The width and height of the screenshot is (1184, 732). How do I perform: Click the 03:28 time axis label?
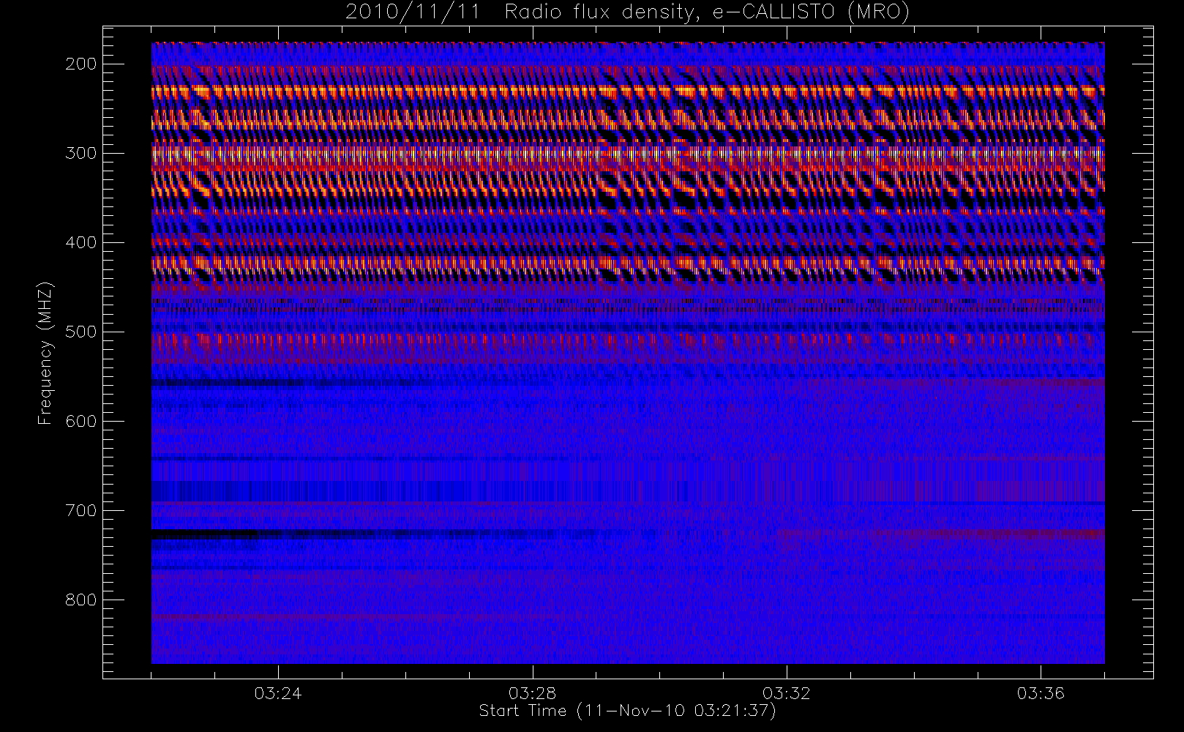click(532, 693)
